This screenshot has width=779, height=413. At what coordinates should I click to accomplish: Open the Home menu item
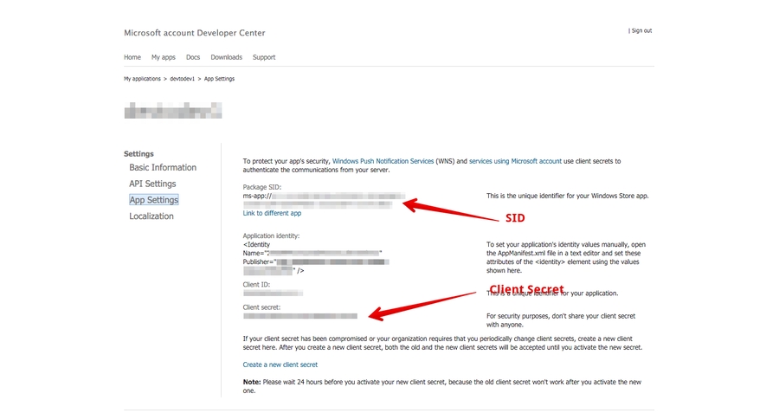(x=132, y=57)
